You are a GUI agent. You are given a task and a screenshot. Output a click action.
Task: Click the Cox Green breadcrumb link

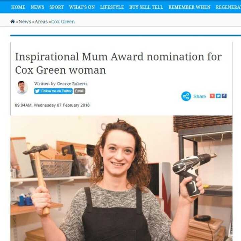pos(63,22)
